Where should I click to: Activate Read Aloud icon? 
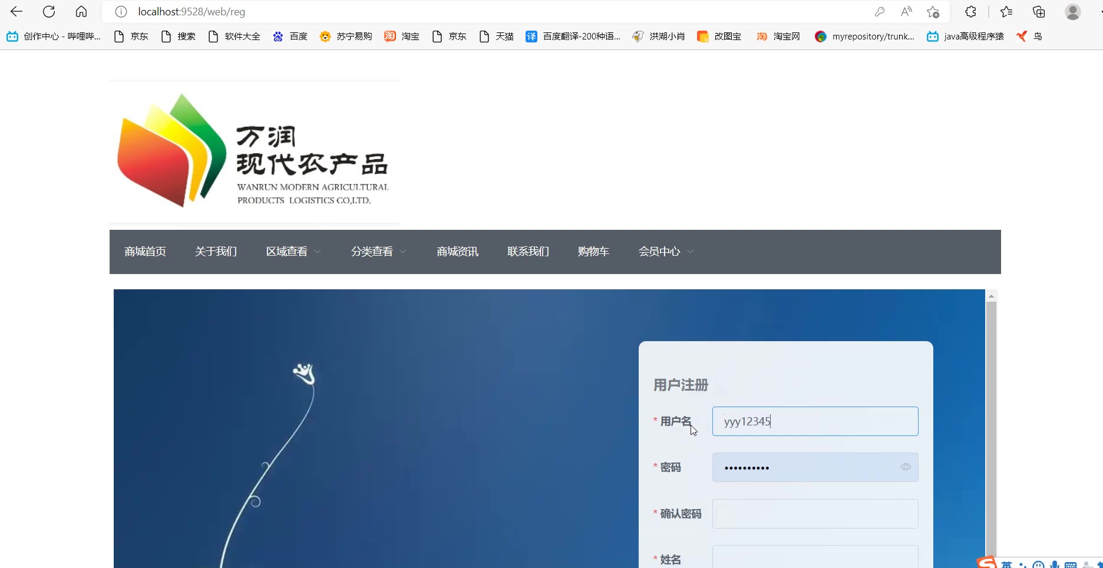pyautogui.click(x=906, y=12)
